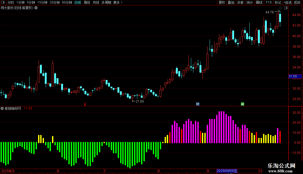Select the 30分钟 period

coord(55,2)
